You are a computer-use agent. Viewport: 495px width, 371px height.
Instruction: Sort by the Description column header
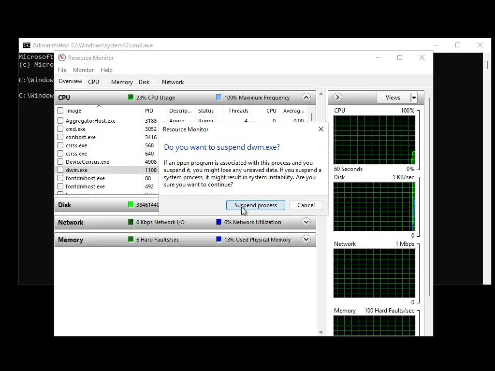coord(181,111)
